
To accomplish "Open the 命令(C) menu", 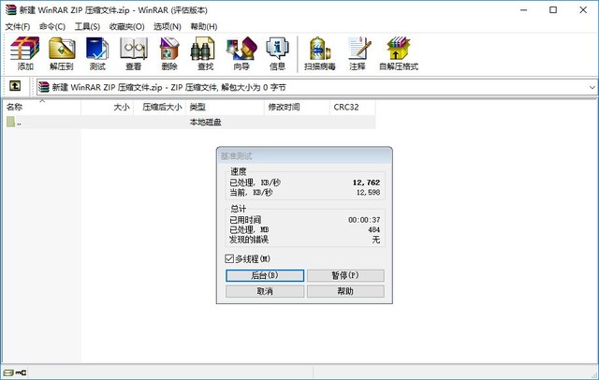I will pos(52,26).
